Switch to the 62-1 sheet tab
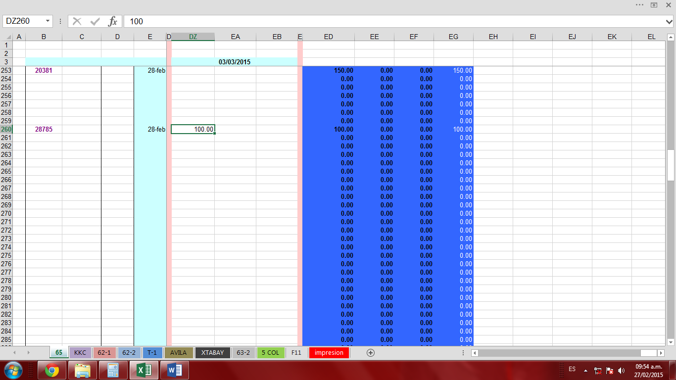This screenshot has height=380, width=676. tap(104, 353)
